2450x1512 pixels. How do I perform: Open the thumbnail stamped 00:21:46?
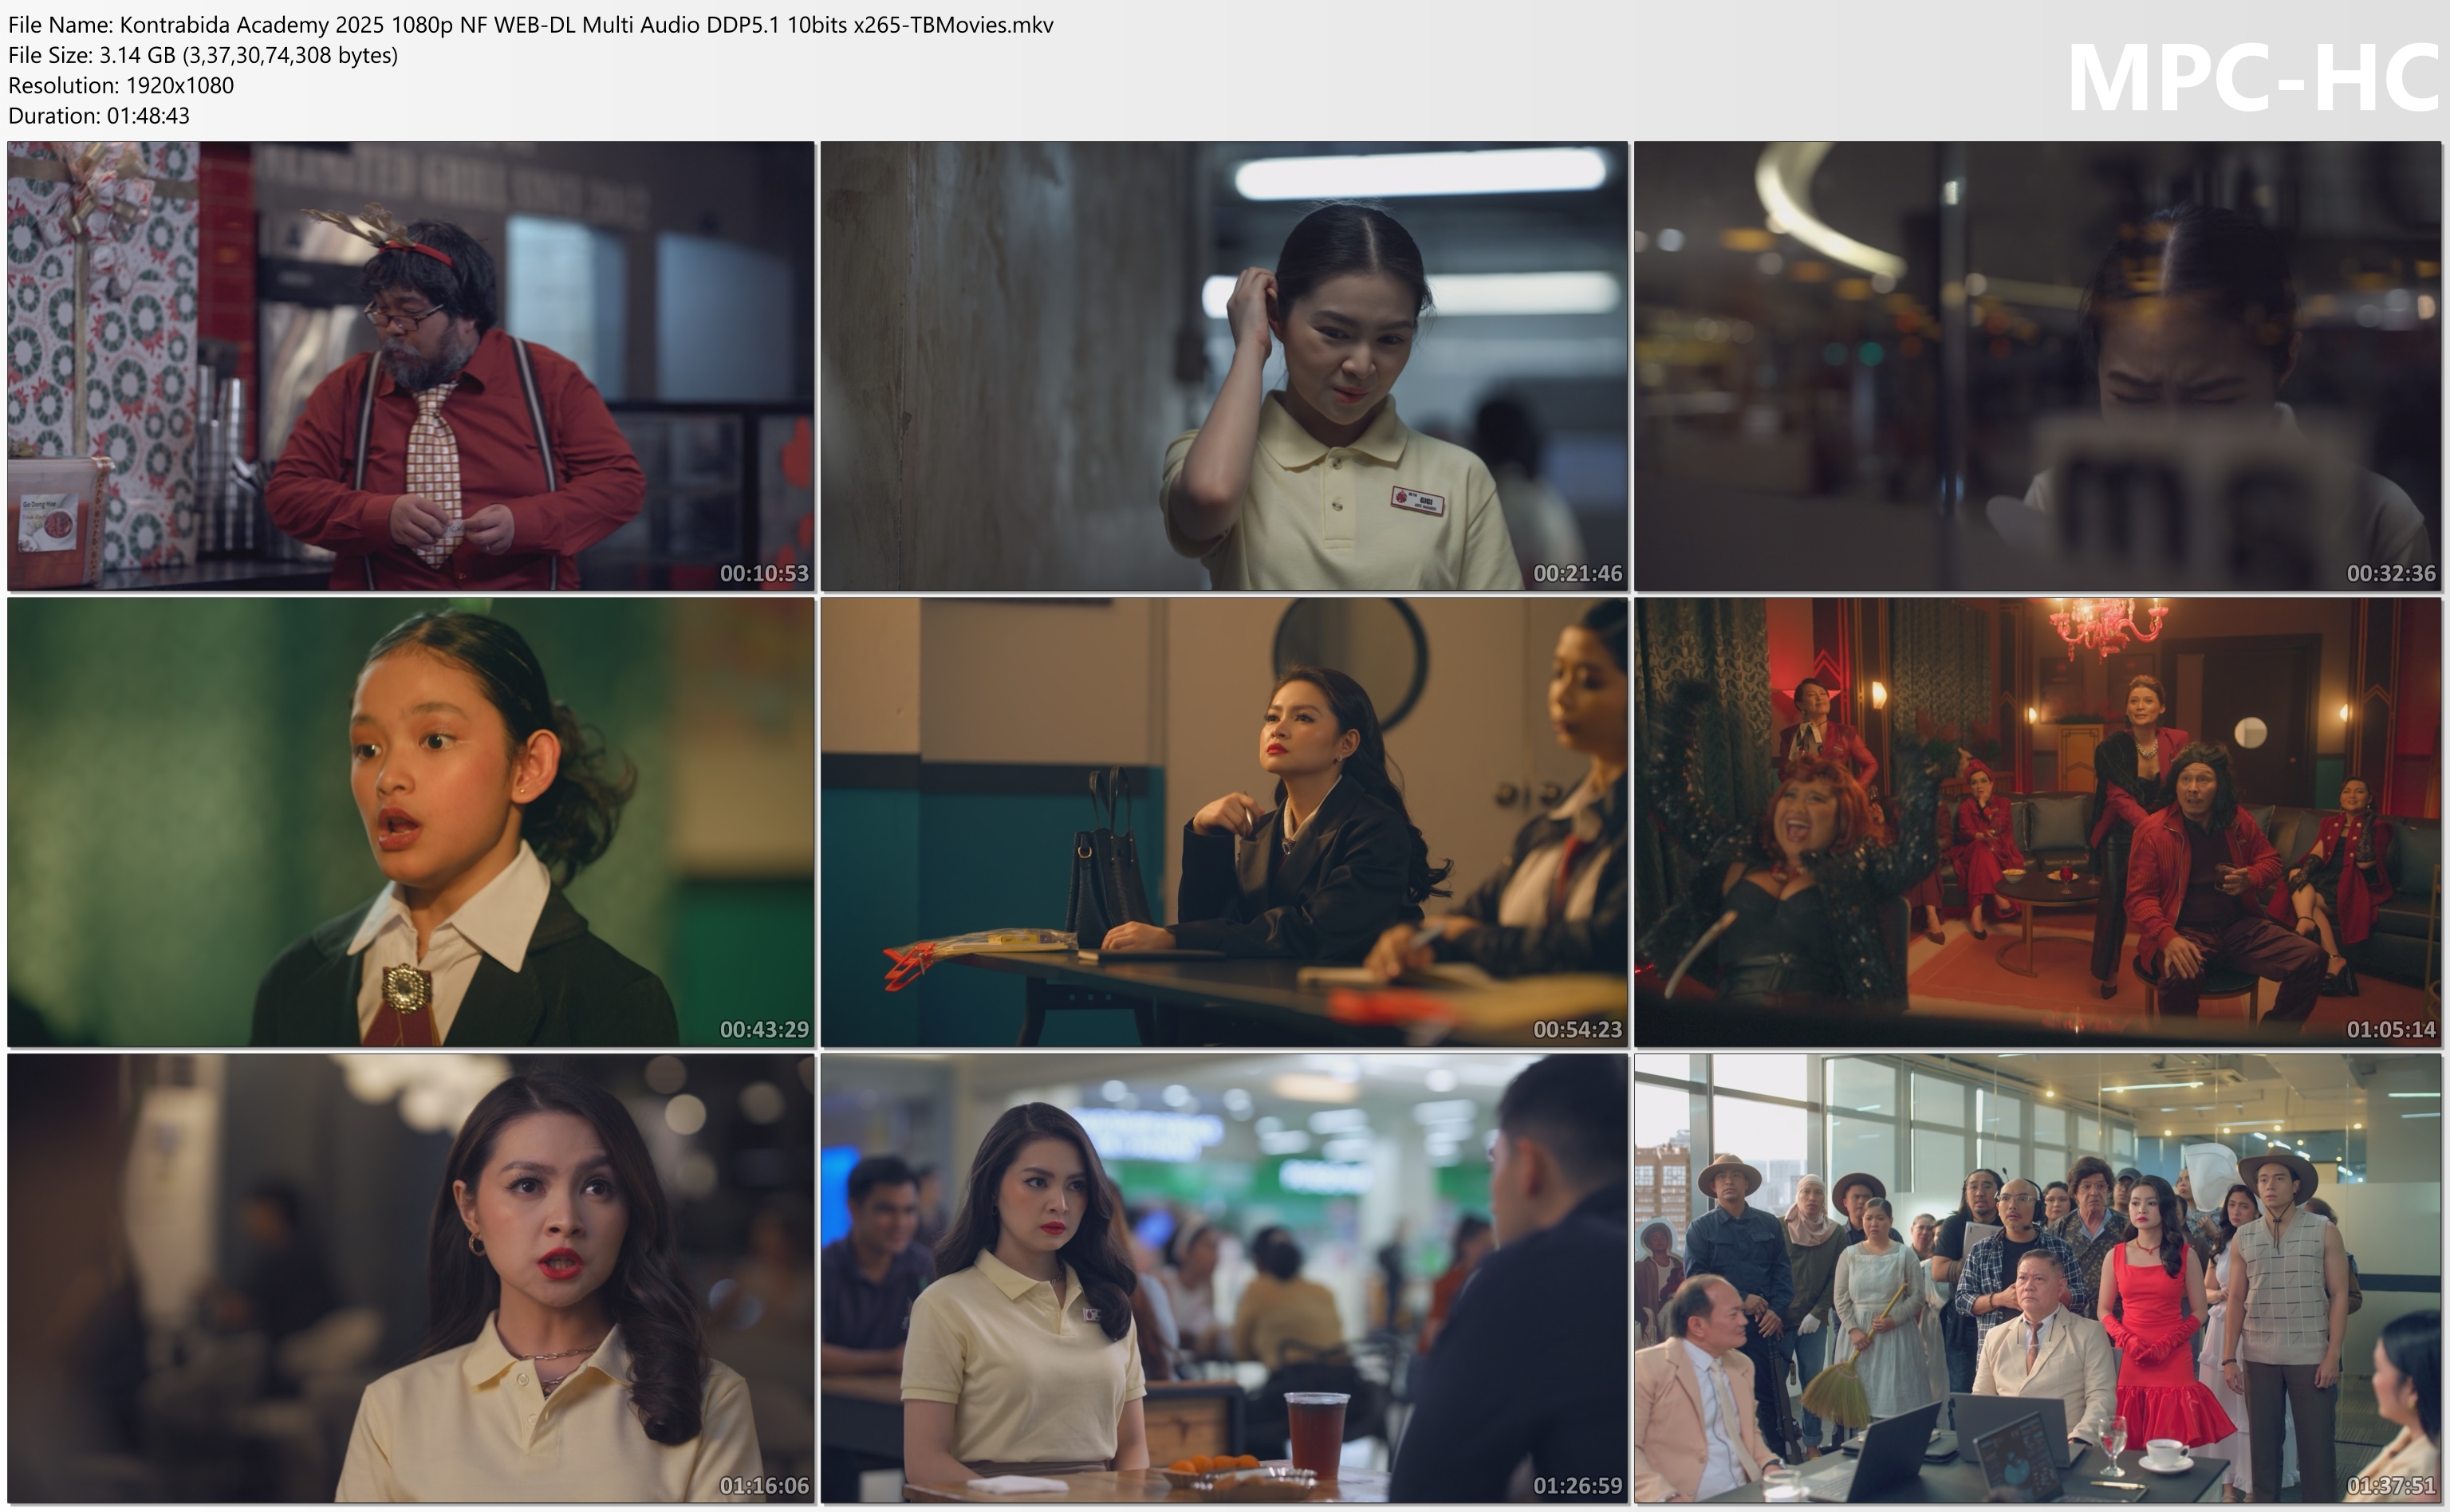pyautogui.click(x=1224, y=366)
